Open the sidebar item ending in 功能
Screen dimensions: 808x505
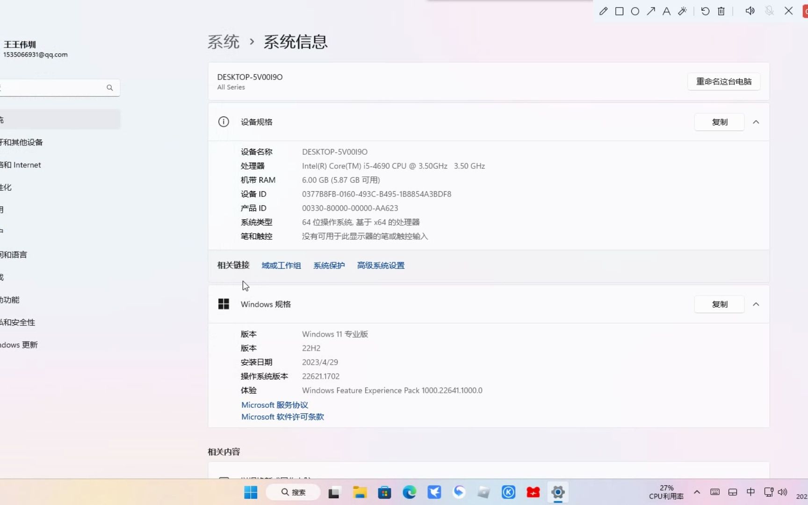(10, 300)
